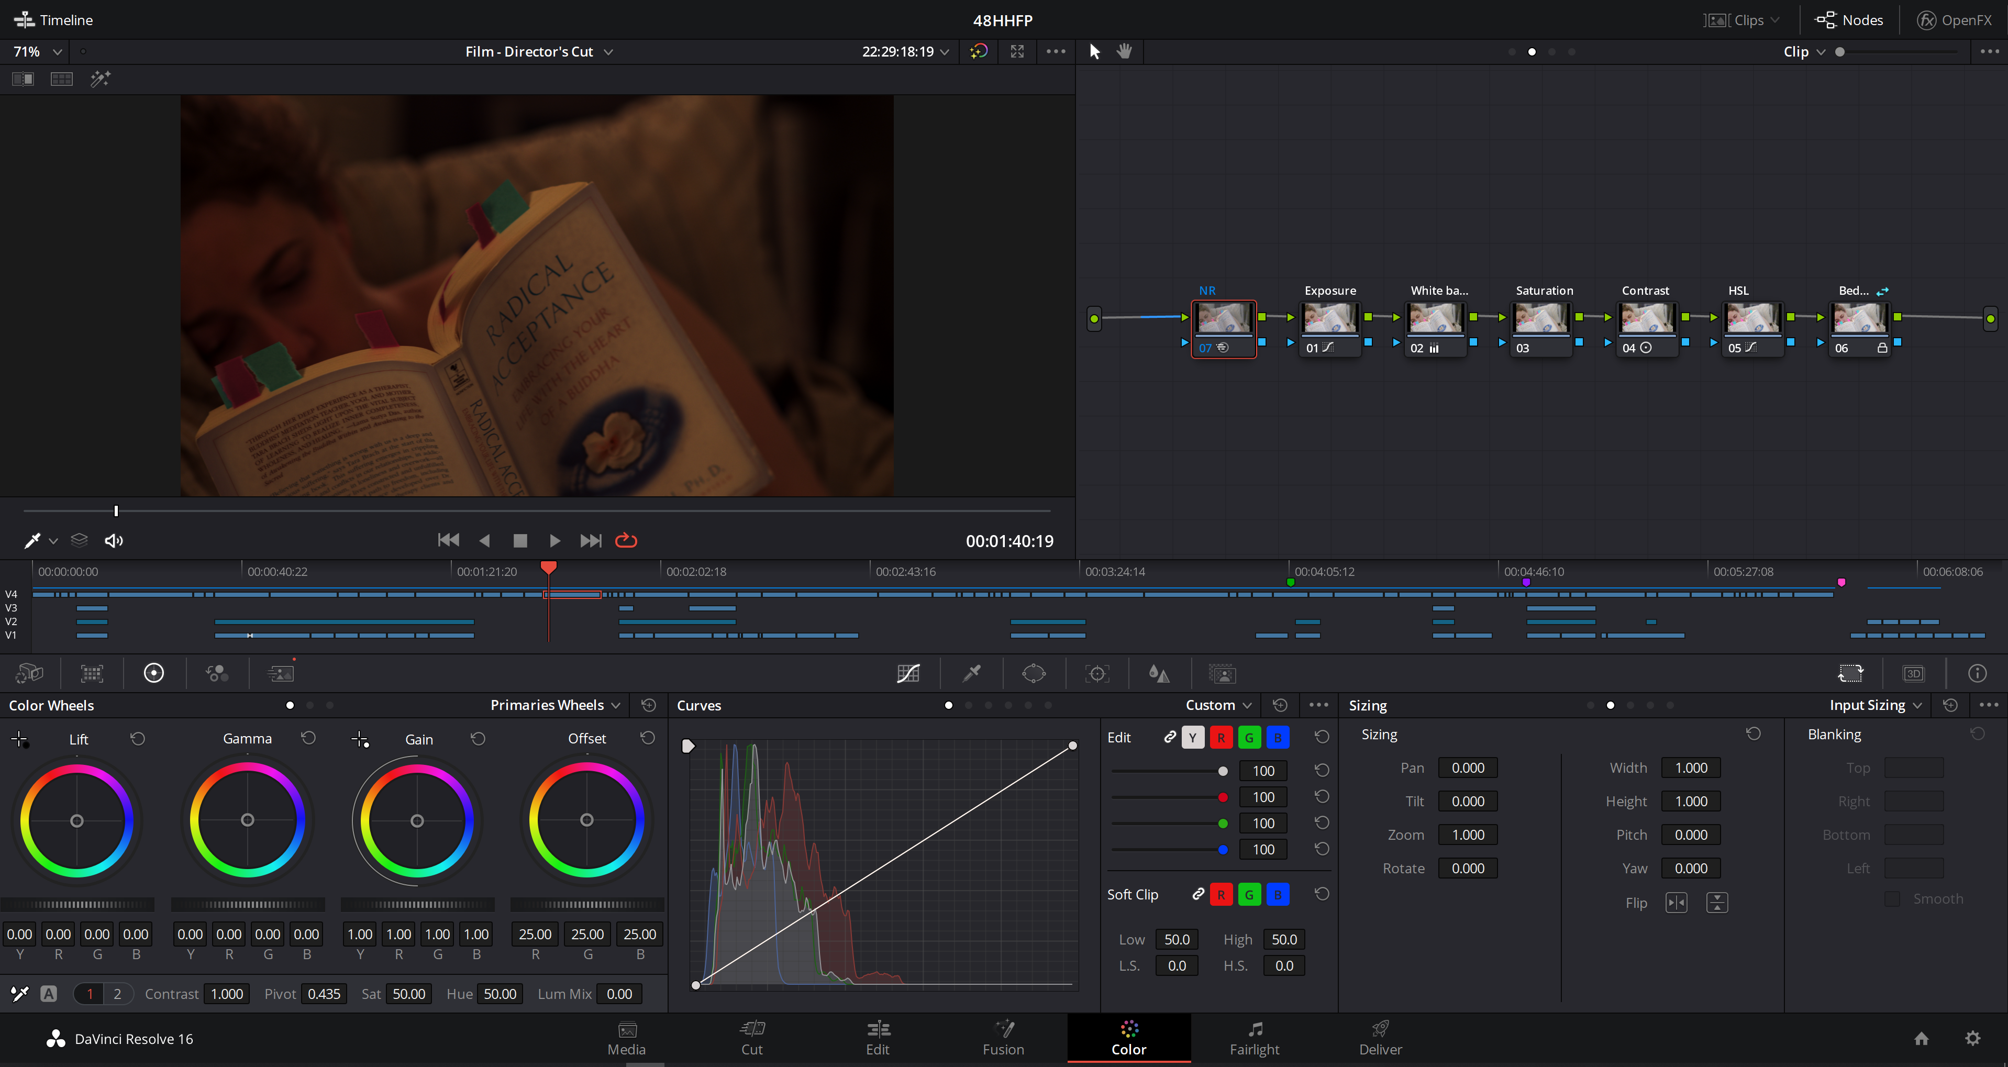Expand the Input Sizing dropdown
The width and height of the screenshot is (2008, 1067).
[1876, 705]
